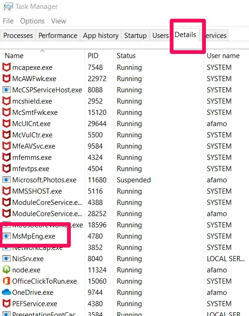Select the NisSrv.exe process name

28,258
